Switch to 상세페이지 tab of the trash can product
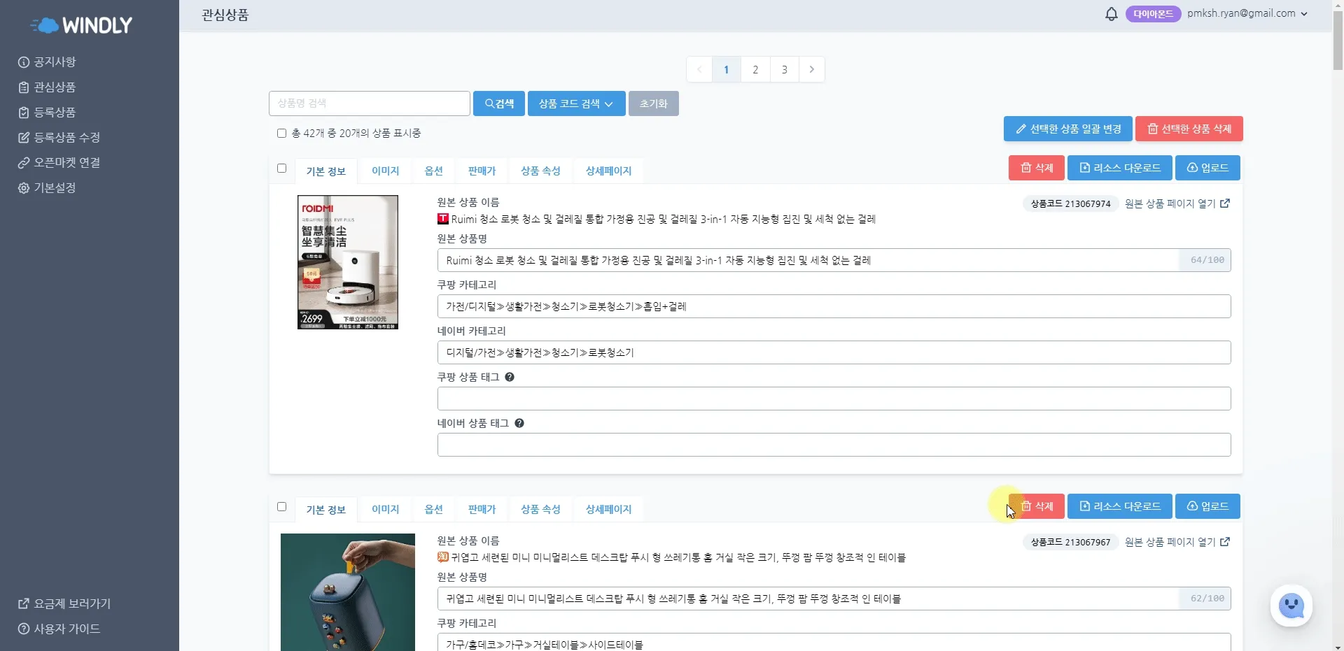Screen dimensions: 1344x651 pos(608,509)
